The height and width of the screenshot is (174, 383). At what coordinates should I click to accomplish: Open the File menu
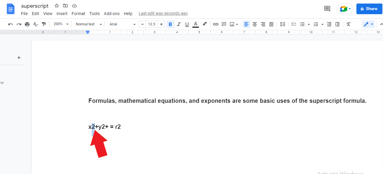pyautogui.click(x=24, y=14)
